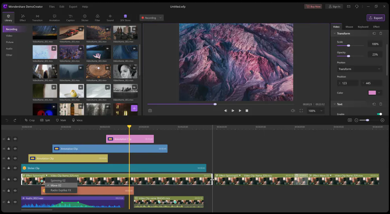Take a snapshot of the preview
The image size is (390, 214).
150,111
